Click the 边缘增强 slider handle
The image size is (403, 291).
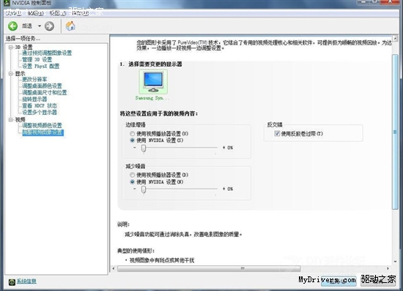144,148
